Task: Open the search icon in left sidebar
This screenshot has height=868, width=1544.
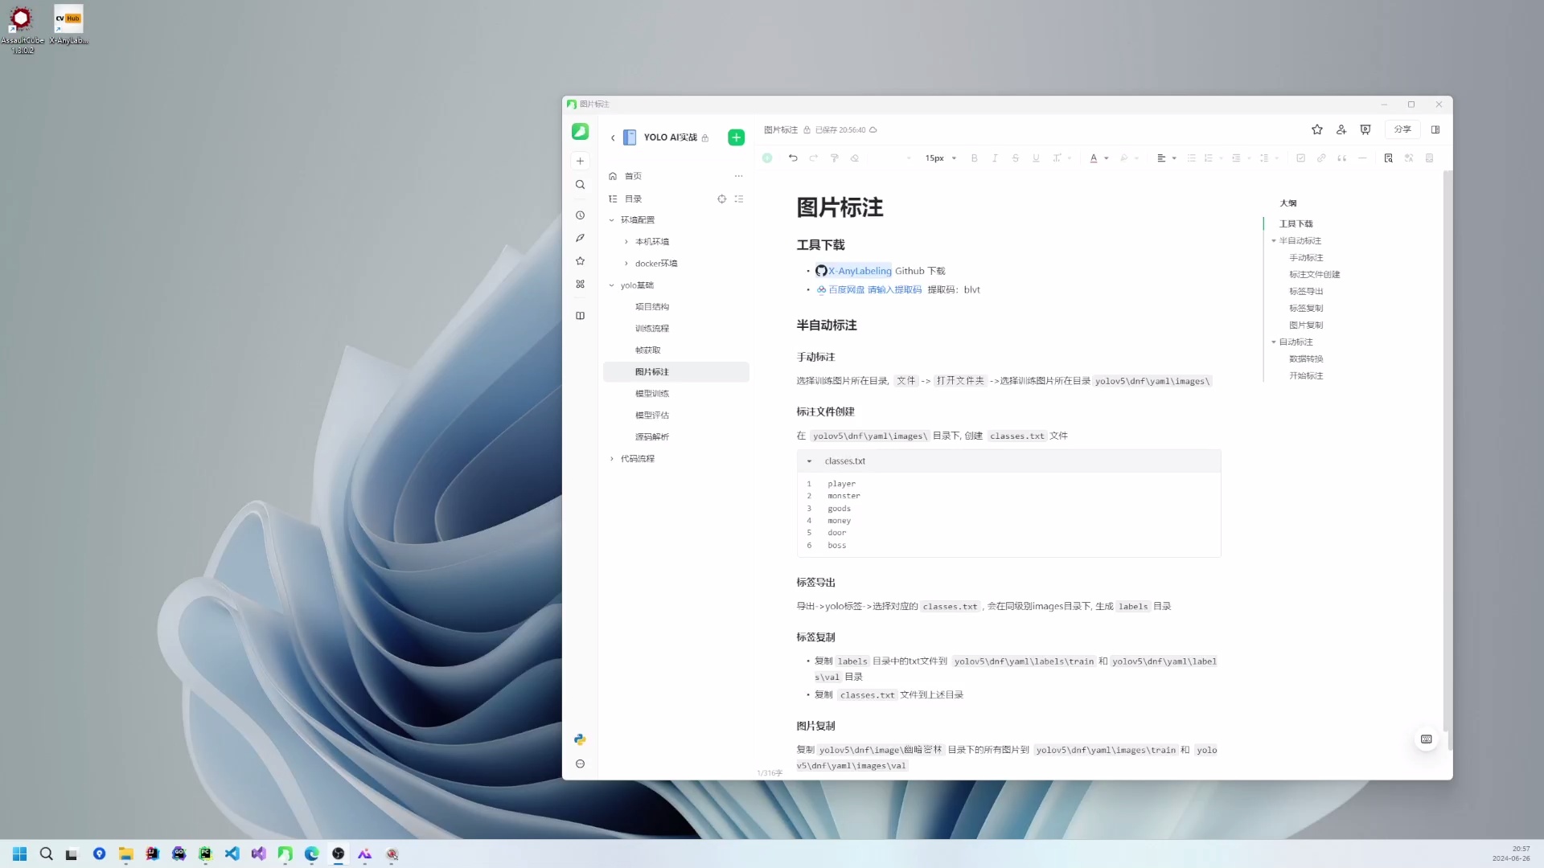Action: pos(580,184)
